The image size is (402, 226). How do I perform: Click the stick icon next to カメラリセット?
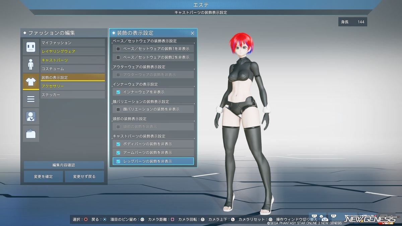270,220
